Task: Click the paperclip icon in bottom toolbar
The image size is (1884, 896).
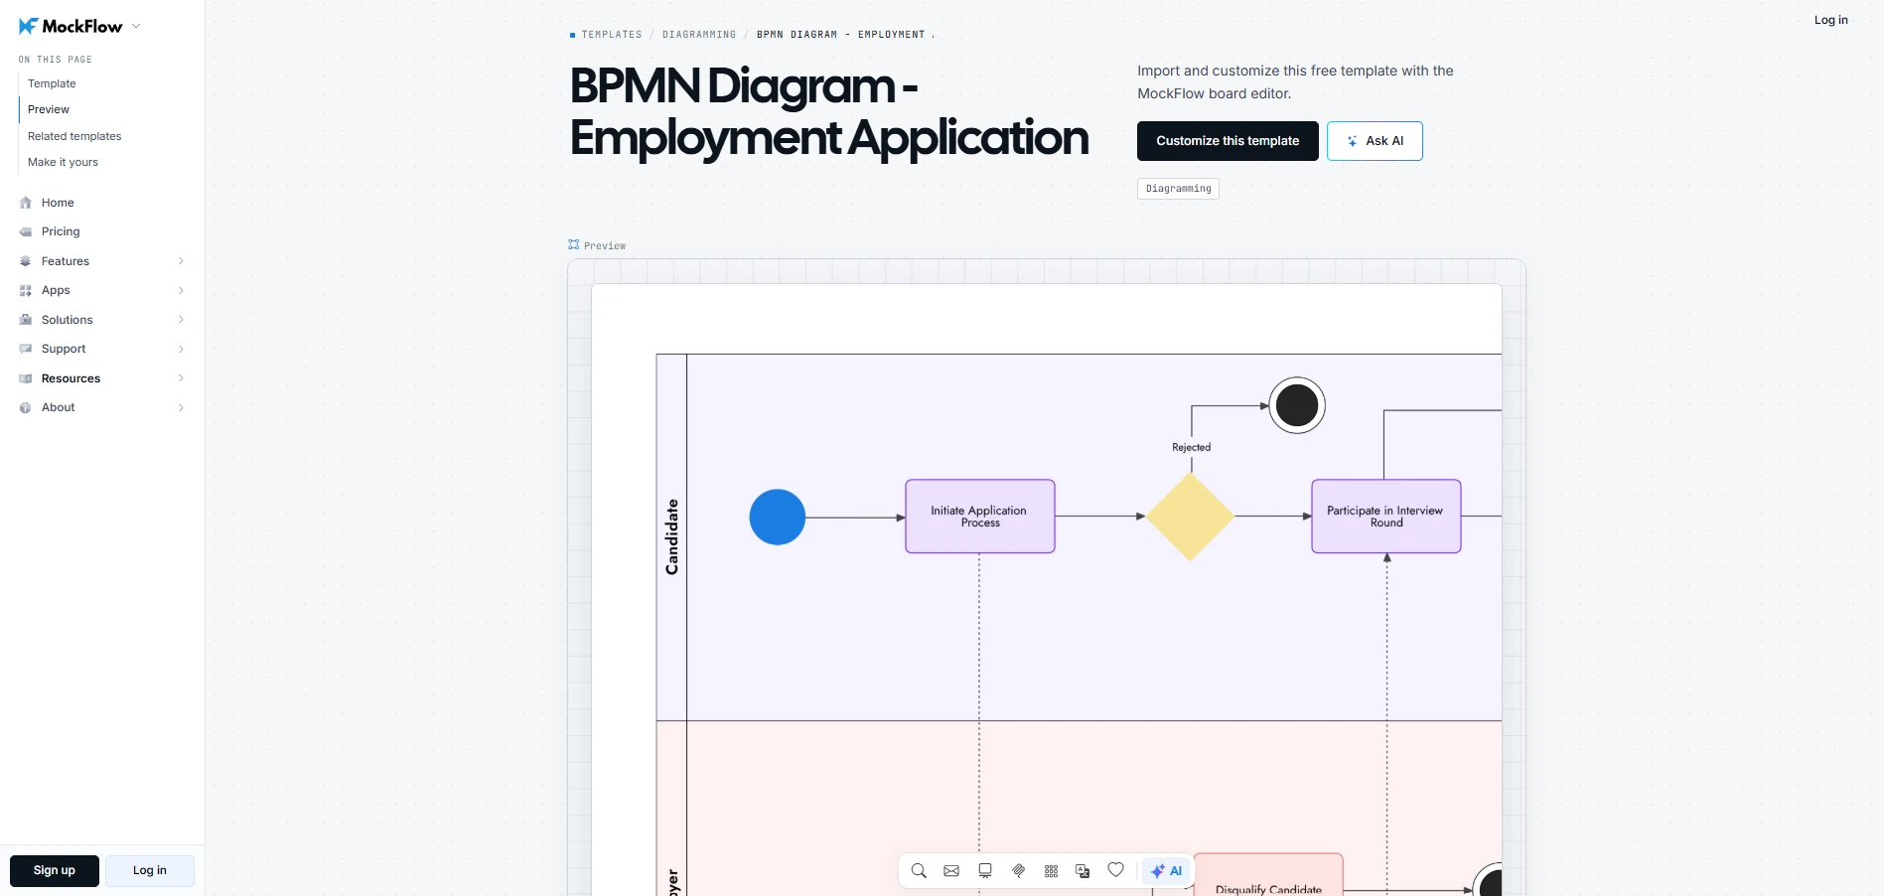Action: (x=1018, y=870)
